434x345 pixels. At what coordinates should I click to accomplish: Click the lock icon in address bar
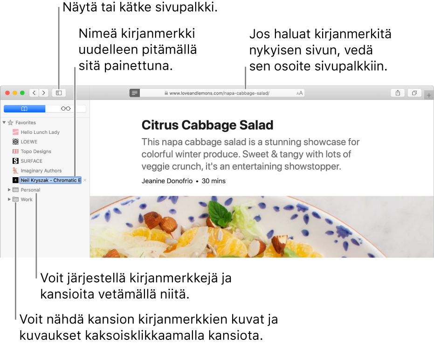tap(166, 93)
